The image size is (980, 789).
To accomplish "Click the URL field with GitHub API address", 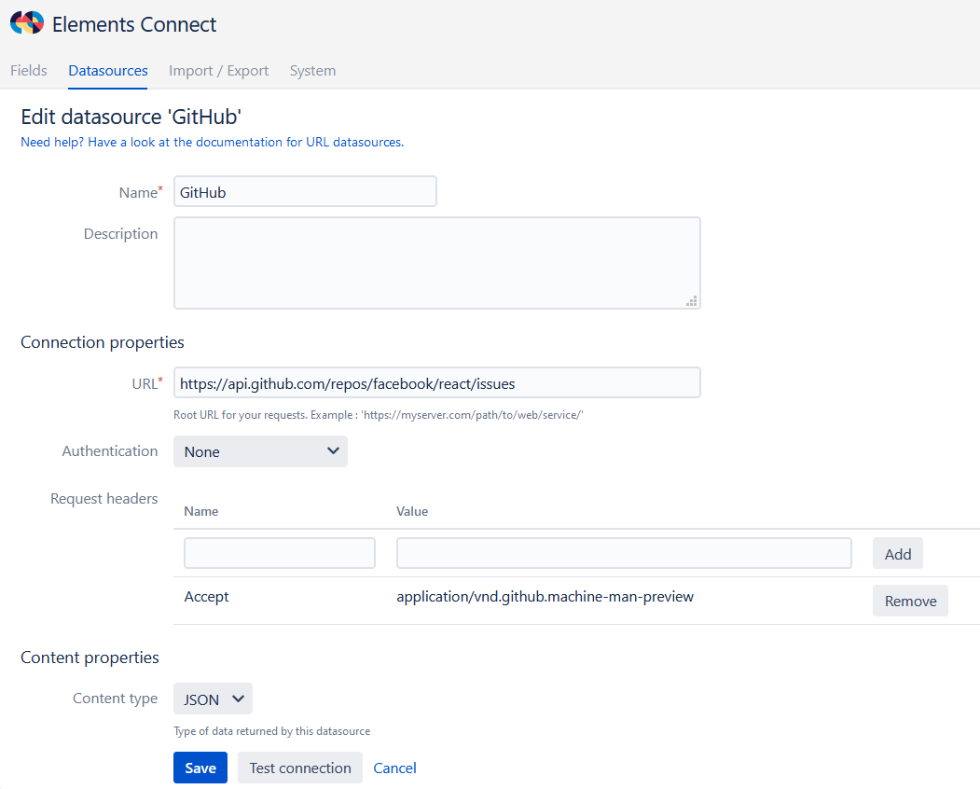I will (436, 383).
